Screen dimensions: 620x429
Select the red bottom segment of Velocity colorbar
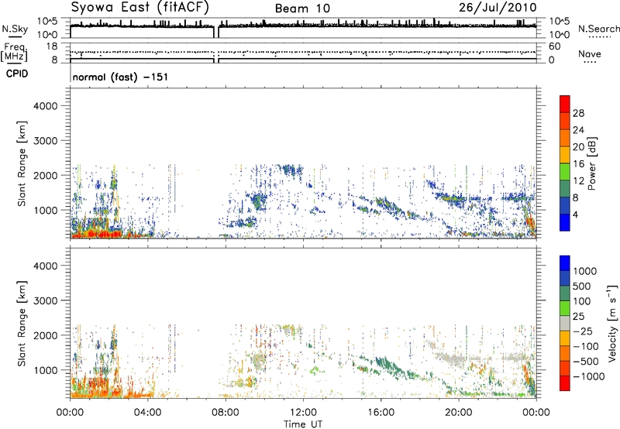565,383
